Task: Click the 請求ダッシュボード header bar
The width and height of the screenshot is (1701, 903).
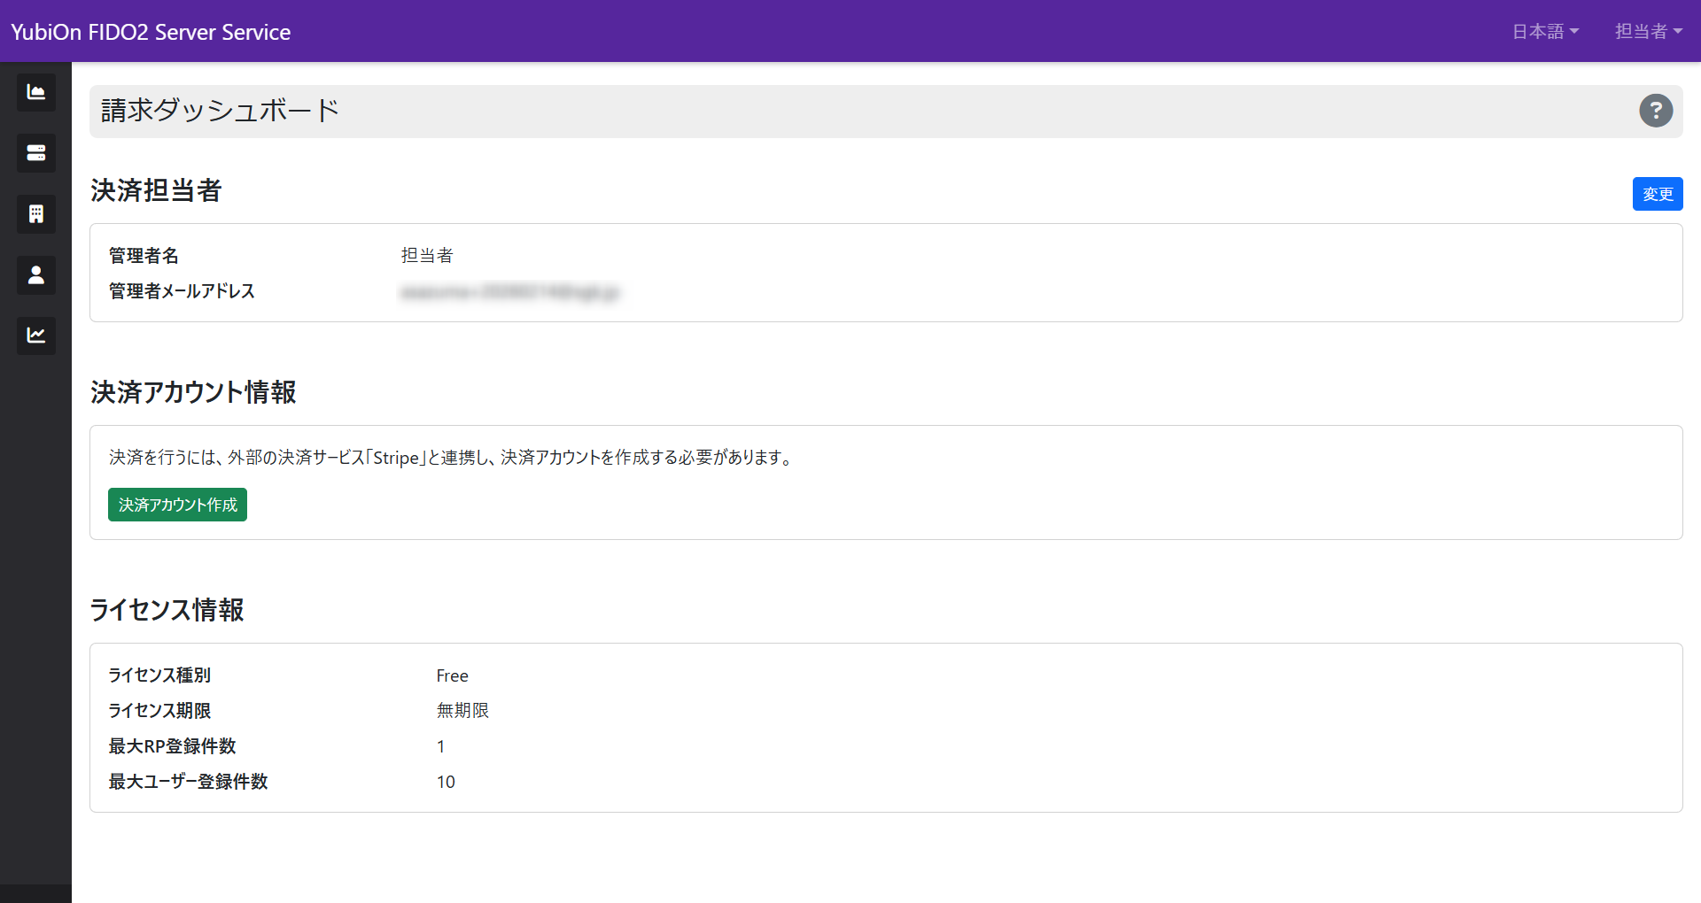Action: (x=219, y=110)
